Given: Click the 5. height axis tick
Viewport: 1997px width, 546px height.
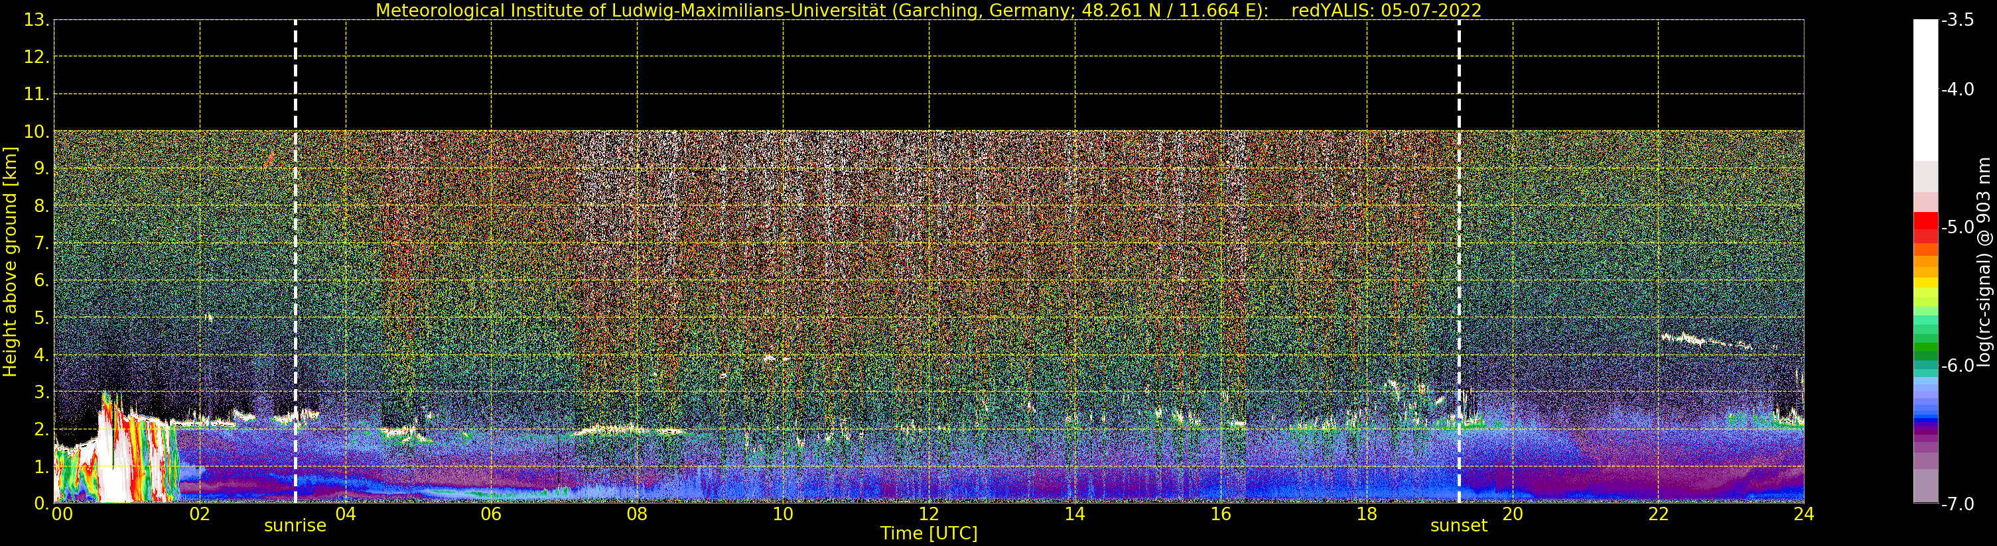Looking at the screenshot, I should pos(42,317).
